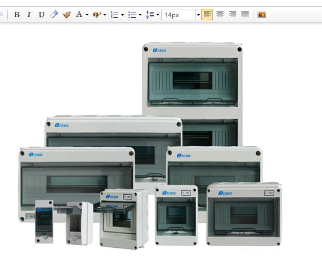
Task: Insert a bulleted list
Action: click(x=132, y=15)
